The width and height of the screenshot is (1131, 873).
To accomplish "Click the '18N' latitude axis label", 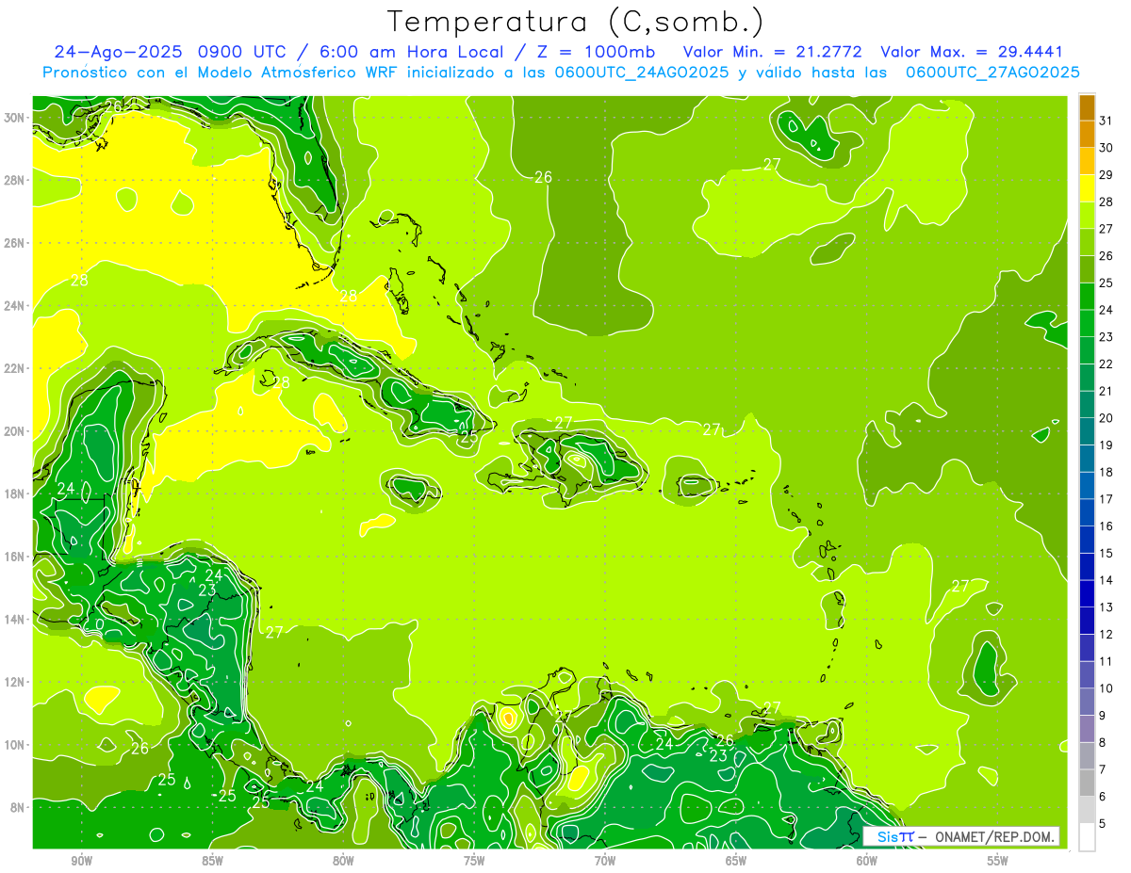I will point(14,493).
